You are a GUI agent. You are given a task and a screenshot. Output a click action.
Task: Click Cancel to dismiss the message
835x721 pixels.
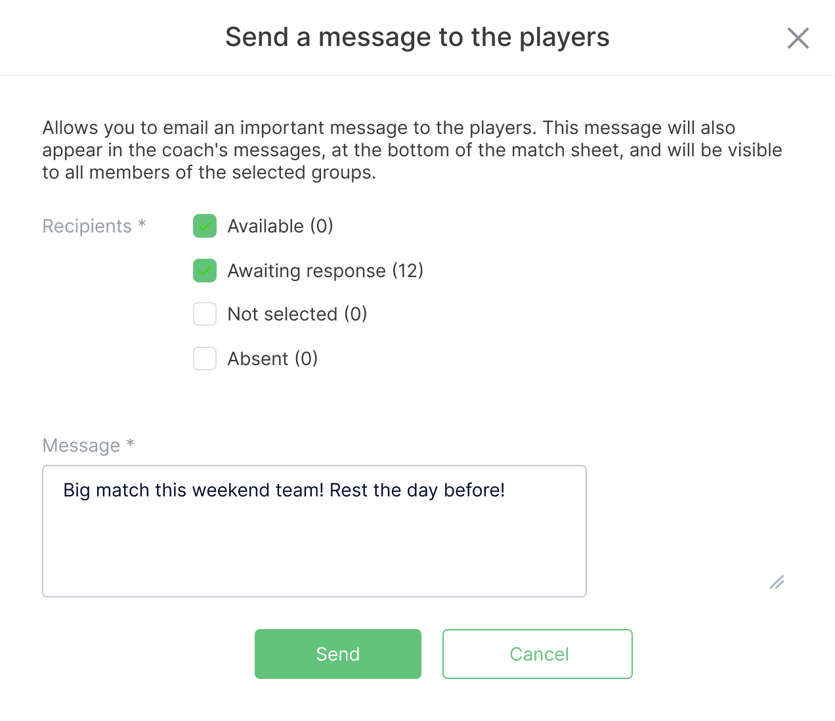click(537, 654)
